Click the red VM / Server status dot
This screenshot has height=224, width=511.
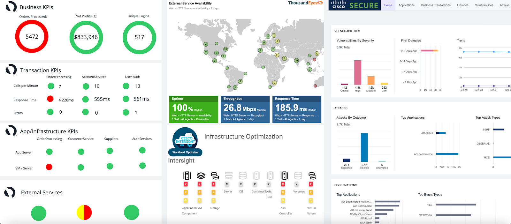click(49, 167)
